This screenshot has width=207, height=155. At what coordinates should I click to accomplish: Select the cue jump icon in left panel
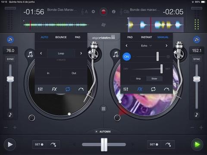(x=81, y=90)
